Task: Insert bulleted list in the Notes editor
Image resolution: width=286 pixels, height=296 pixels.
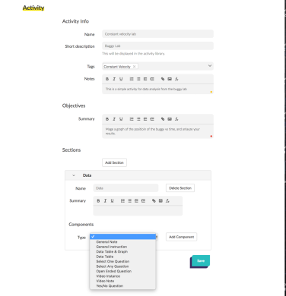Action: (138, 79)
